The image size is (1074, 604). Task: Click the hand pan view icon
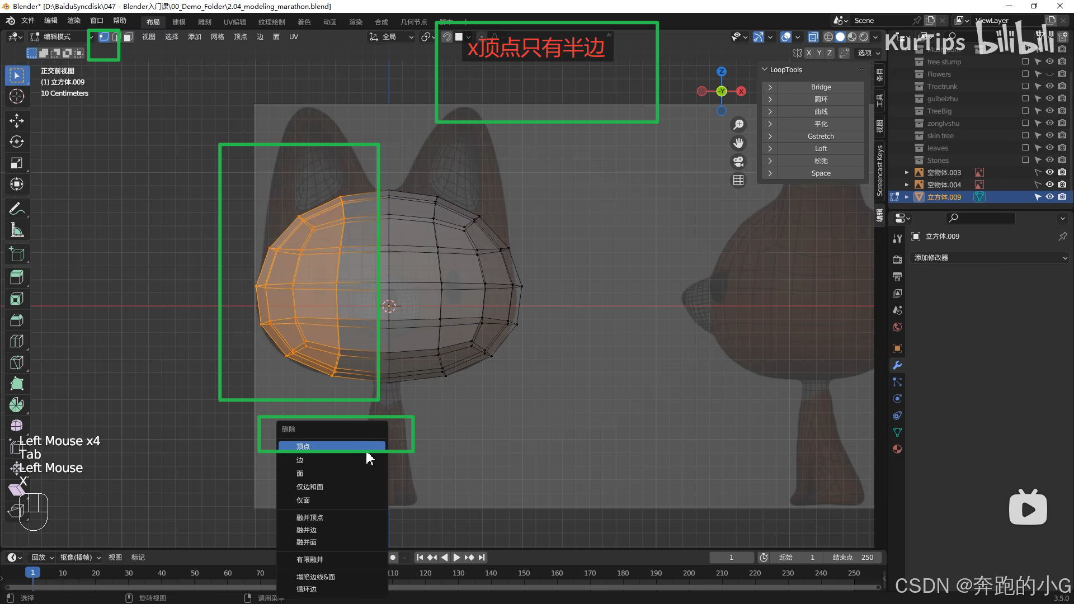pyautogui.click(x=738, y=143)
